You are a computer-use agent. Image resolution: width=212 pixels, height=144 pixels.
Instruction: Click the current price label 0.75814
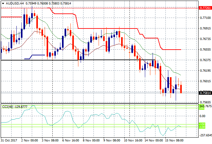point(205,93)
